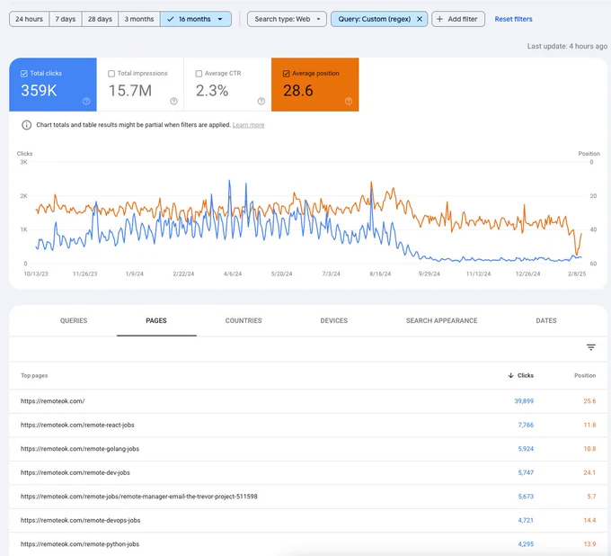Switch to the QUERIES tab
The width and height of the screenshot is (611, 556).
[x=74, y=320]
